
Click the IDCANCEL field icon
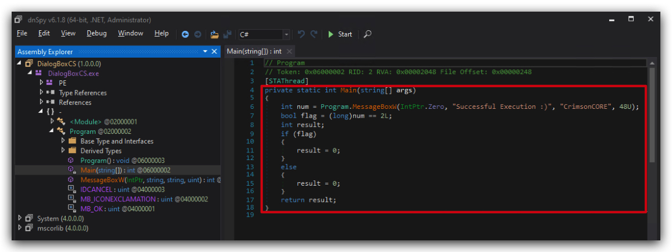[72, 189]
